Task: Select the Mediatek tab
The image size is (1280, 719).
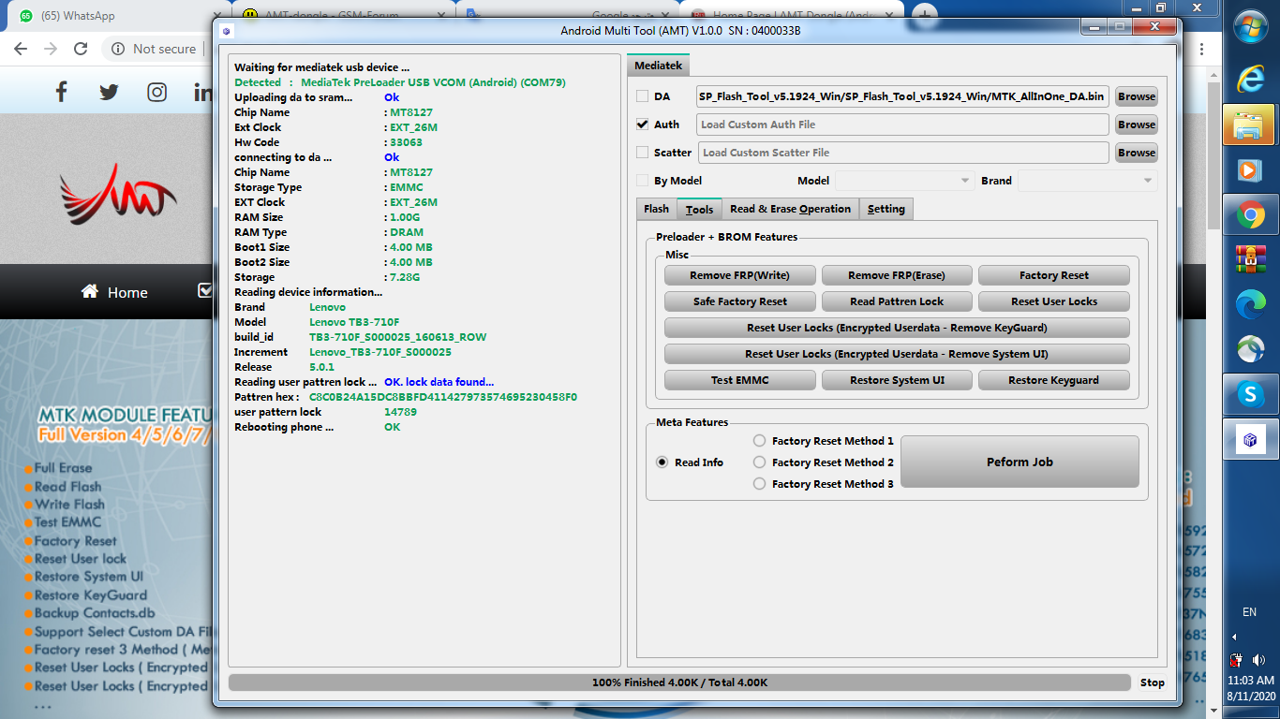Action: point(659,66)
